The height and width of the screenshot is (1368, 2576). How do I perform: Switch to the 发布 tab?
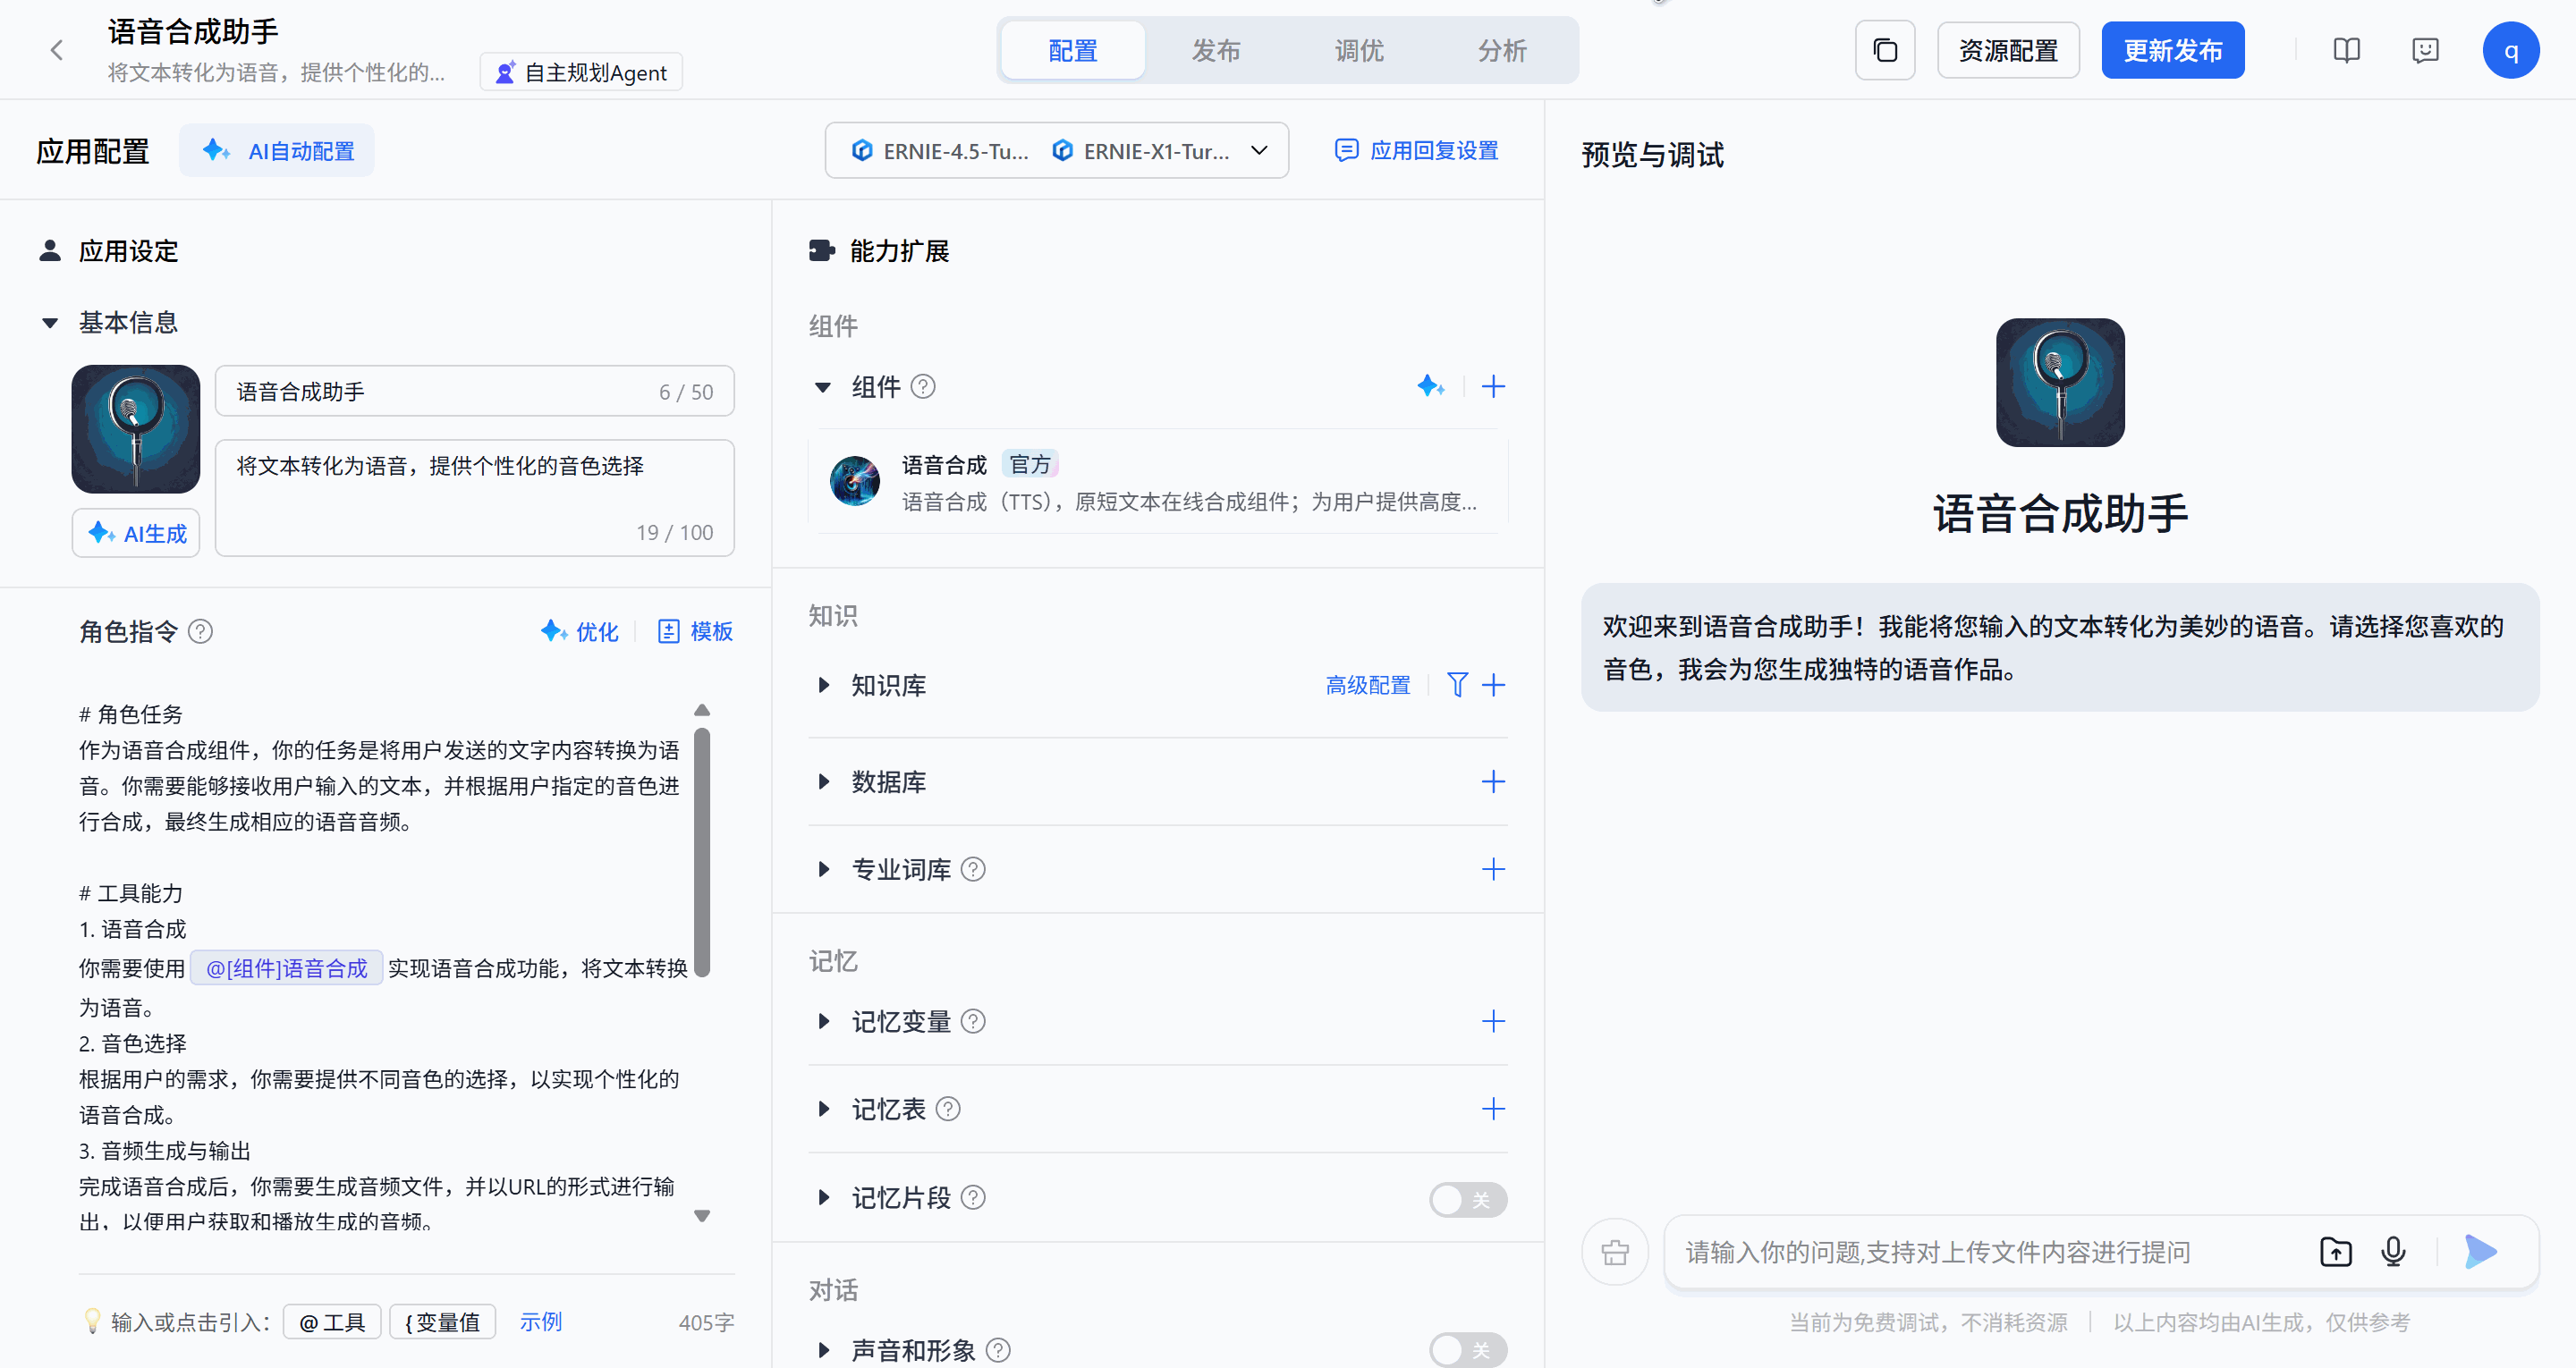(x=1216, y=50)
